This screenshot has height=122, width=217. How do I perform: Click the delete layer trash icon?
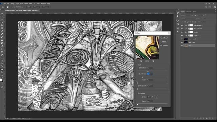click(x=213, y=118)
